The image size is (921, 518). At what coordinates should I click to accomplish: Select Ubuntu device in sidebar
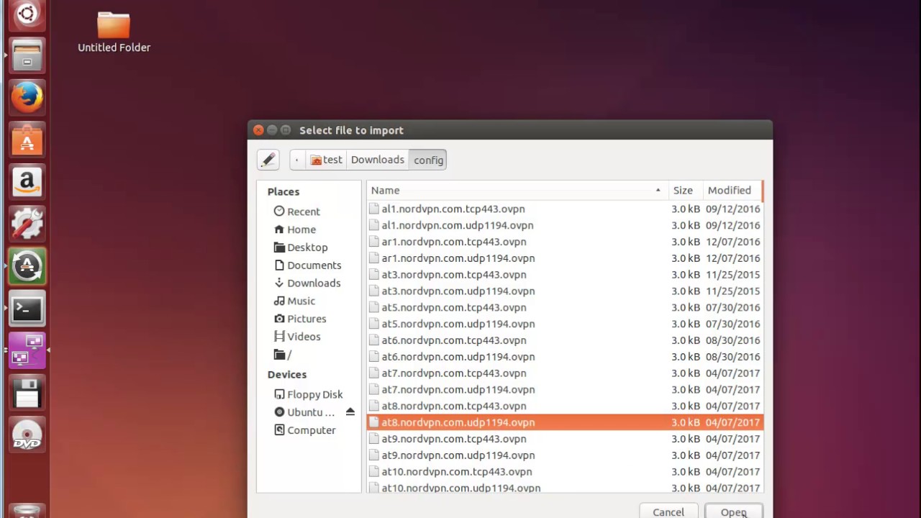(x=304, y=412)
